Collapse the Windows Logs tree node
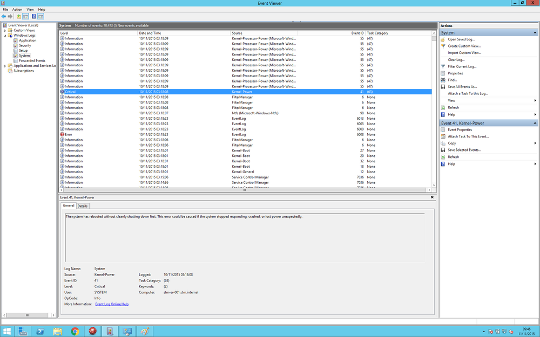 pyautogui.click(x=5, y=36)
